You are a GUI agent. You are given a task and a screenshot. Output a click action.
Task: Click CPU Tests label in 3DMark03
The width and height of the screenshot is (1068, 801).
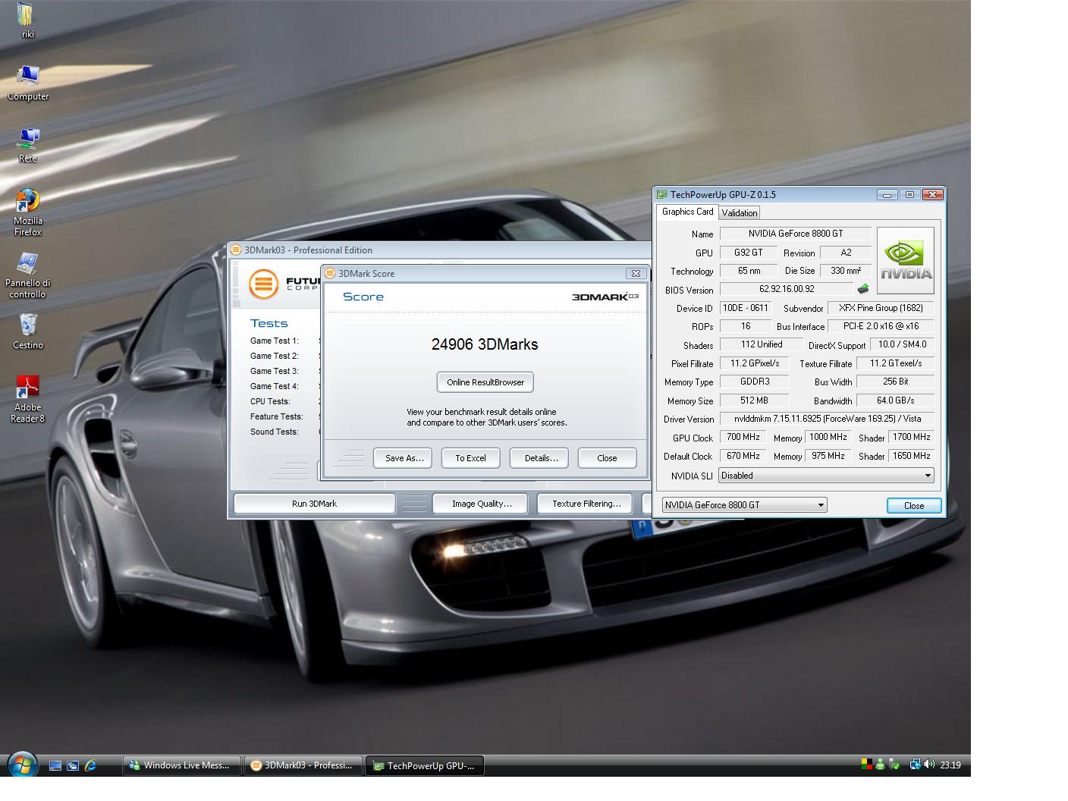tap(270, 401)
